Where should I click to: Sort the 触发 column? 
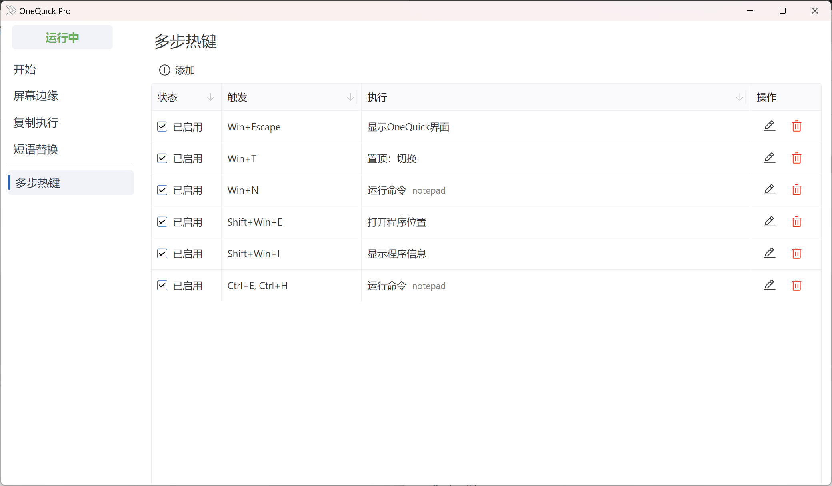(350, 97)
